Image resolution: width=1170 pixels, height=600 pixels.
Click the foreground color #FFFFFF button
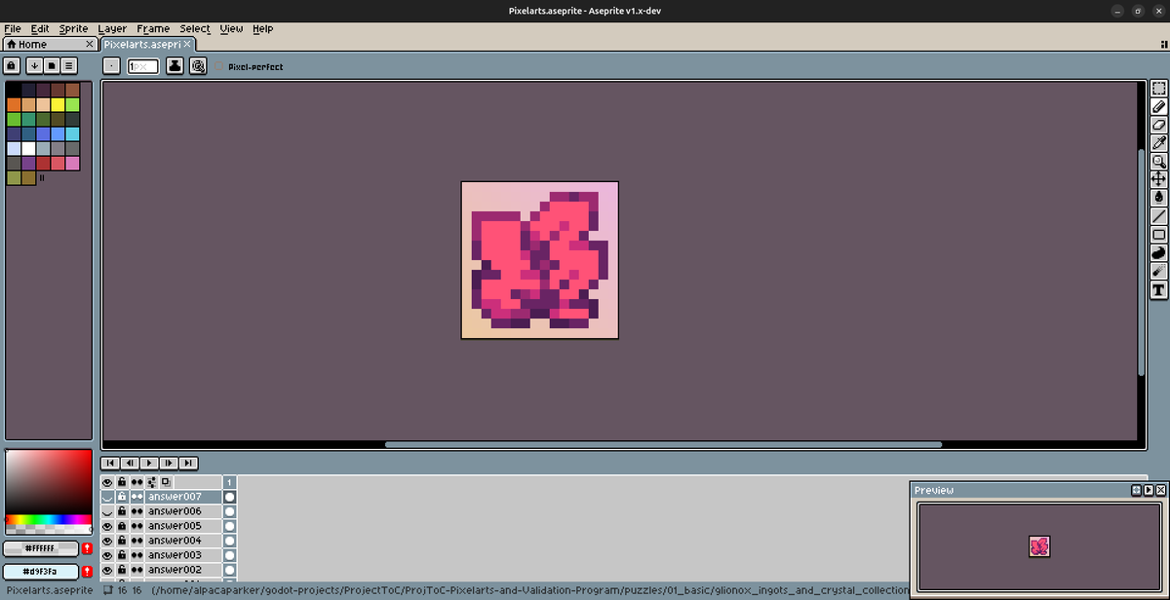41,549
